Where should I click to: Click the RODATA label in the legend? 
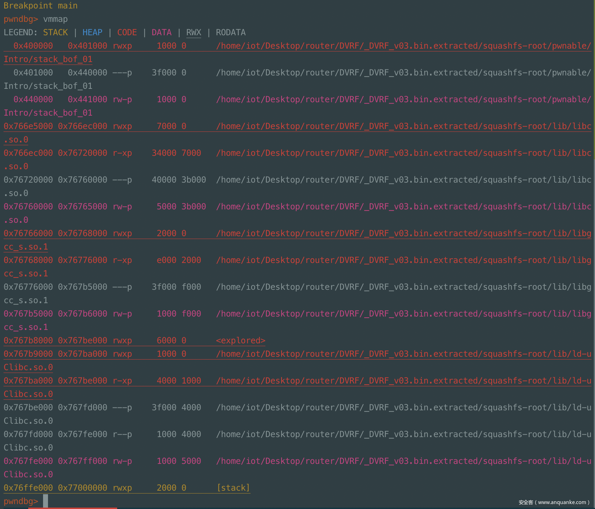(x=230, y=32)
